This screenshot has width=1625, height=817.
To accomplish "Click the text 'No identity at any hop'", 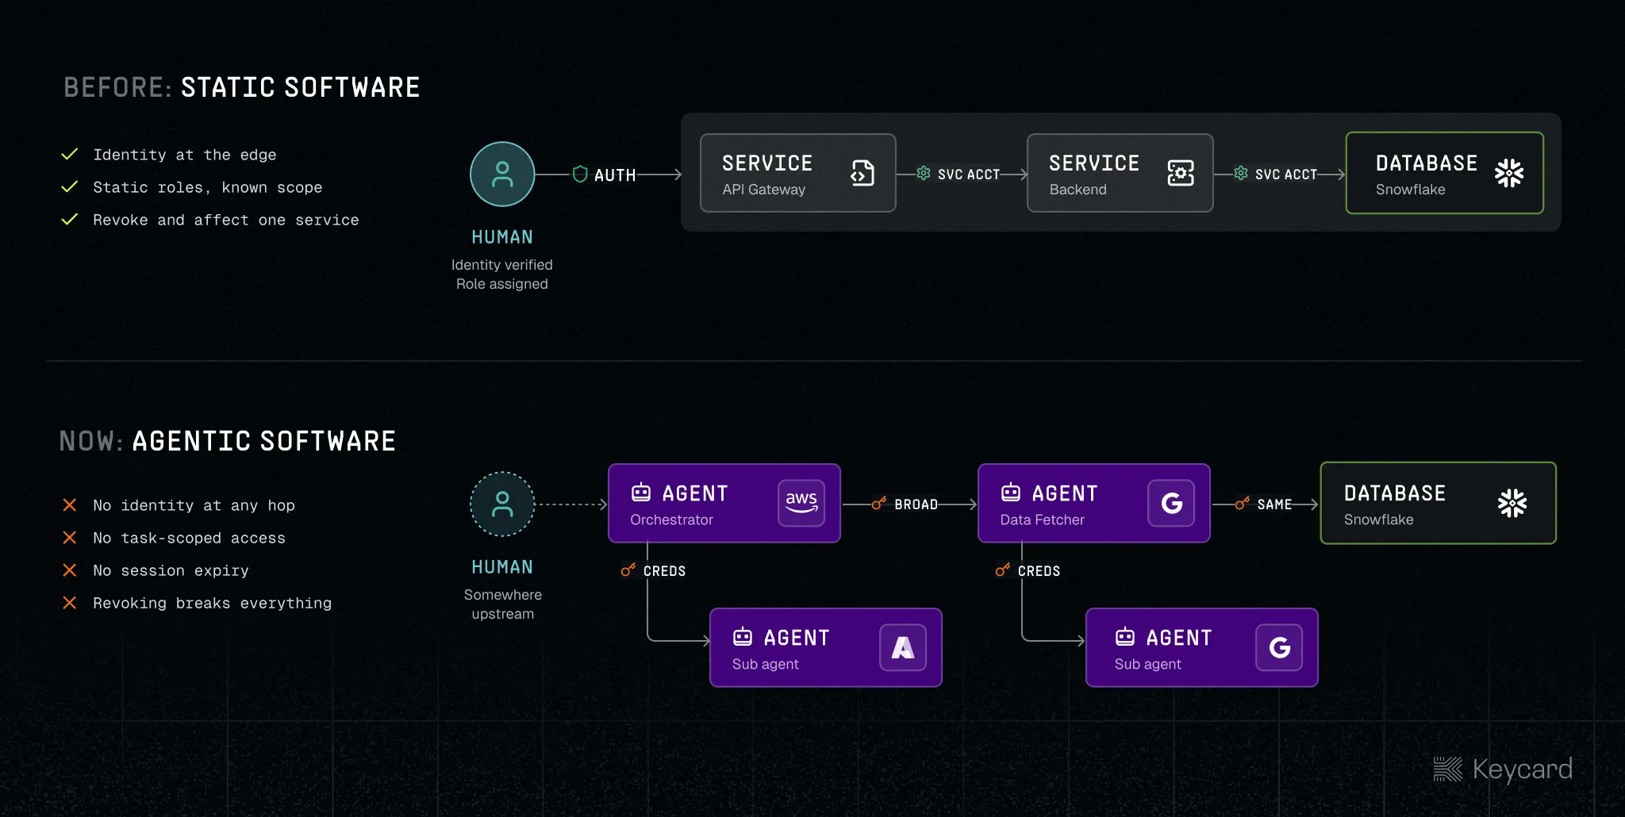I will coord(194,505).
